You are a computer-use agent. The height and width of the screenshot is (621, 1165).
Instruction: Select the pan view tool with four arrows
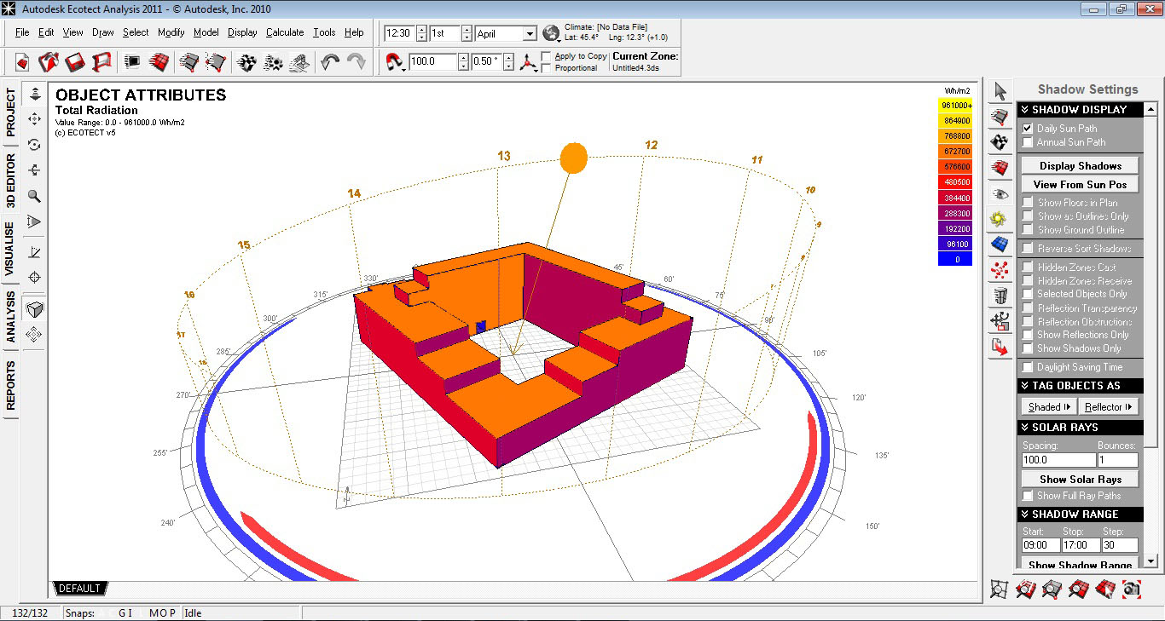pos(35,118)
